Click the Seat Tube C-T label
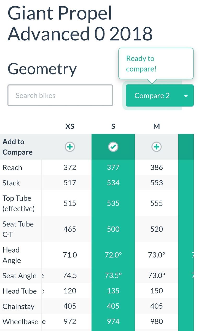Image resolution: width=201 pixels, height=331 pixels. tap(18, 229)
